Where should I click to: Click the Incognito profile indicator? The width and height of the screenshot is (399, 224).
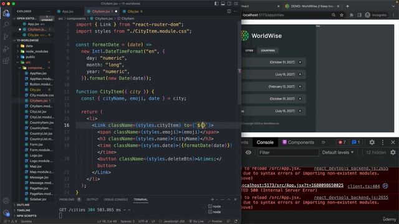tap(376, 15)
